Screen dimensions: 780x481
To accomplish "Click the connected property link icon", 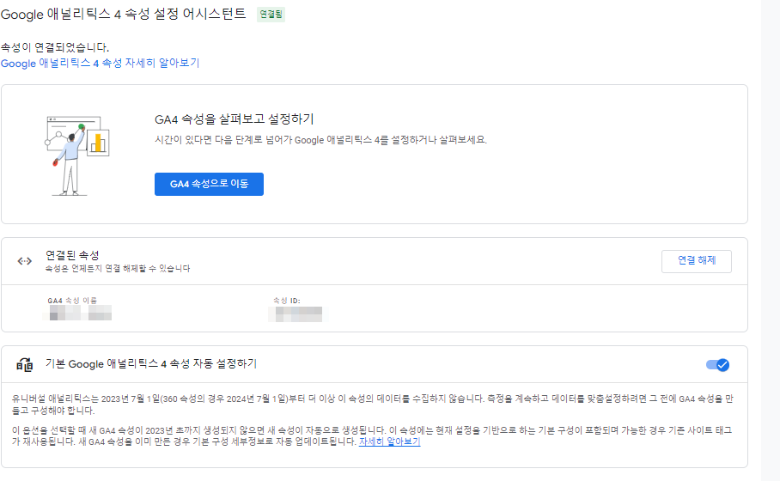I will coord(24,261).
